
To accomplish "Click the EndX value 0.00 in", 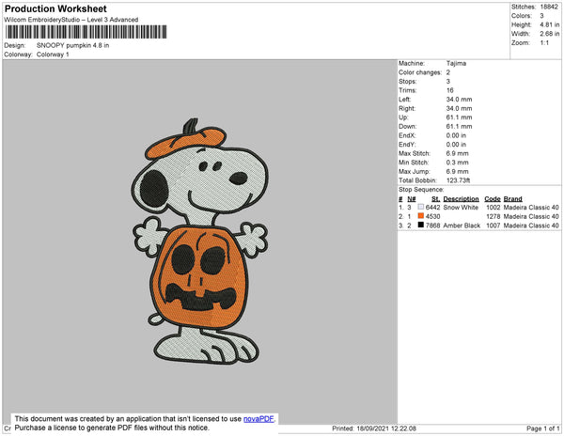I will [x=456, y=135].
